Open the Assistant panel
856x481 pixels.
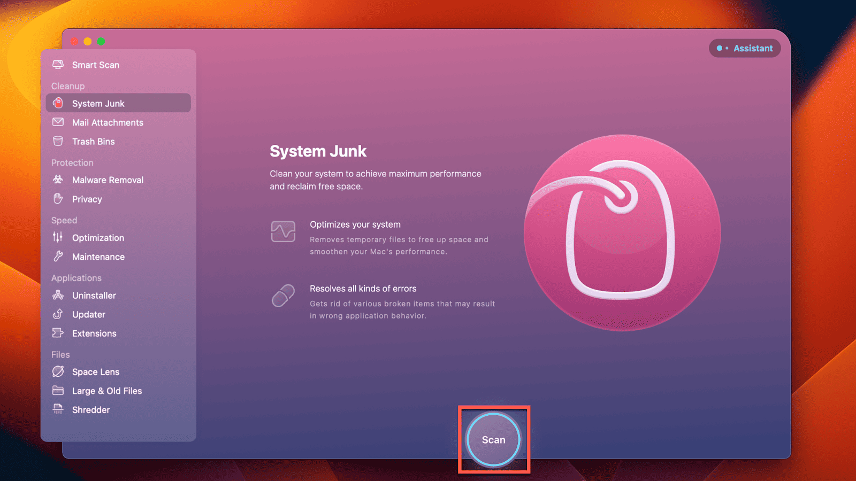click(745, 48)
